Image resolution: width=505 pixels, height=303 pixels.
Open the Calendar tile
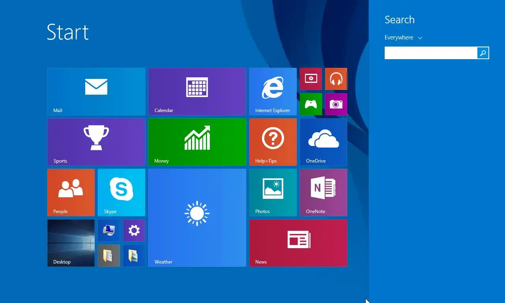pyautogui.click(x=197, y=92)
